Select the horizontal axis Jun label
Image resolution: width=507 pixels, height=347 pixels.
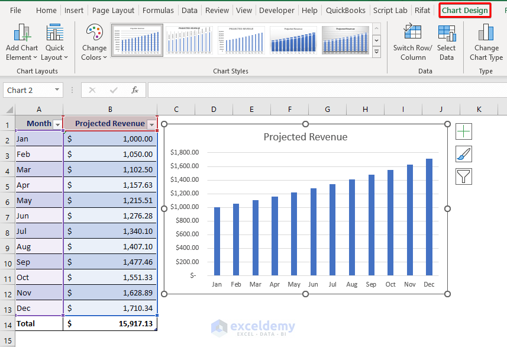(313, 284)
